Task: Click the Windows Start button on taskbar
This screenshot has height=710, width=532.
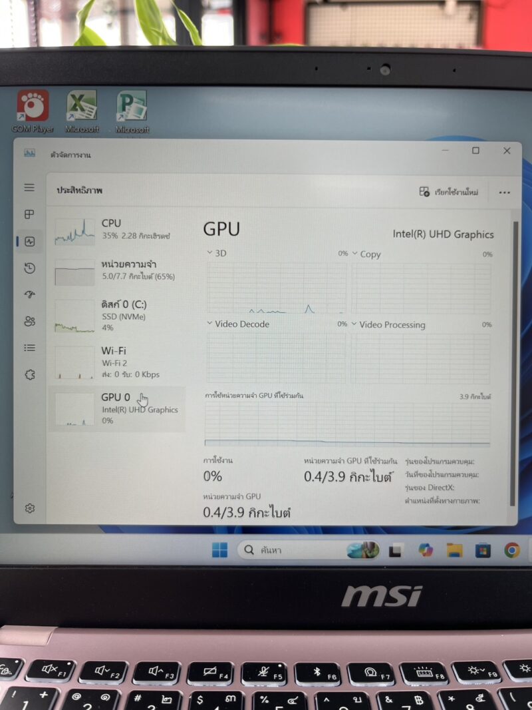Action: click(219, 550)
